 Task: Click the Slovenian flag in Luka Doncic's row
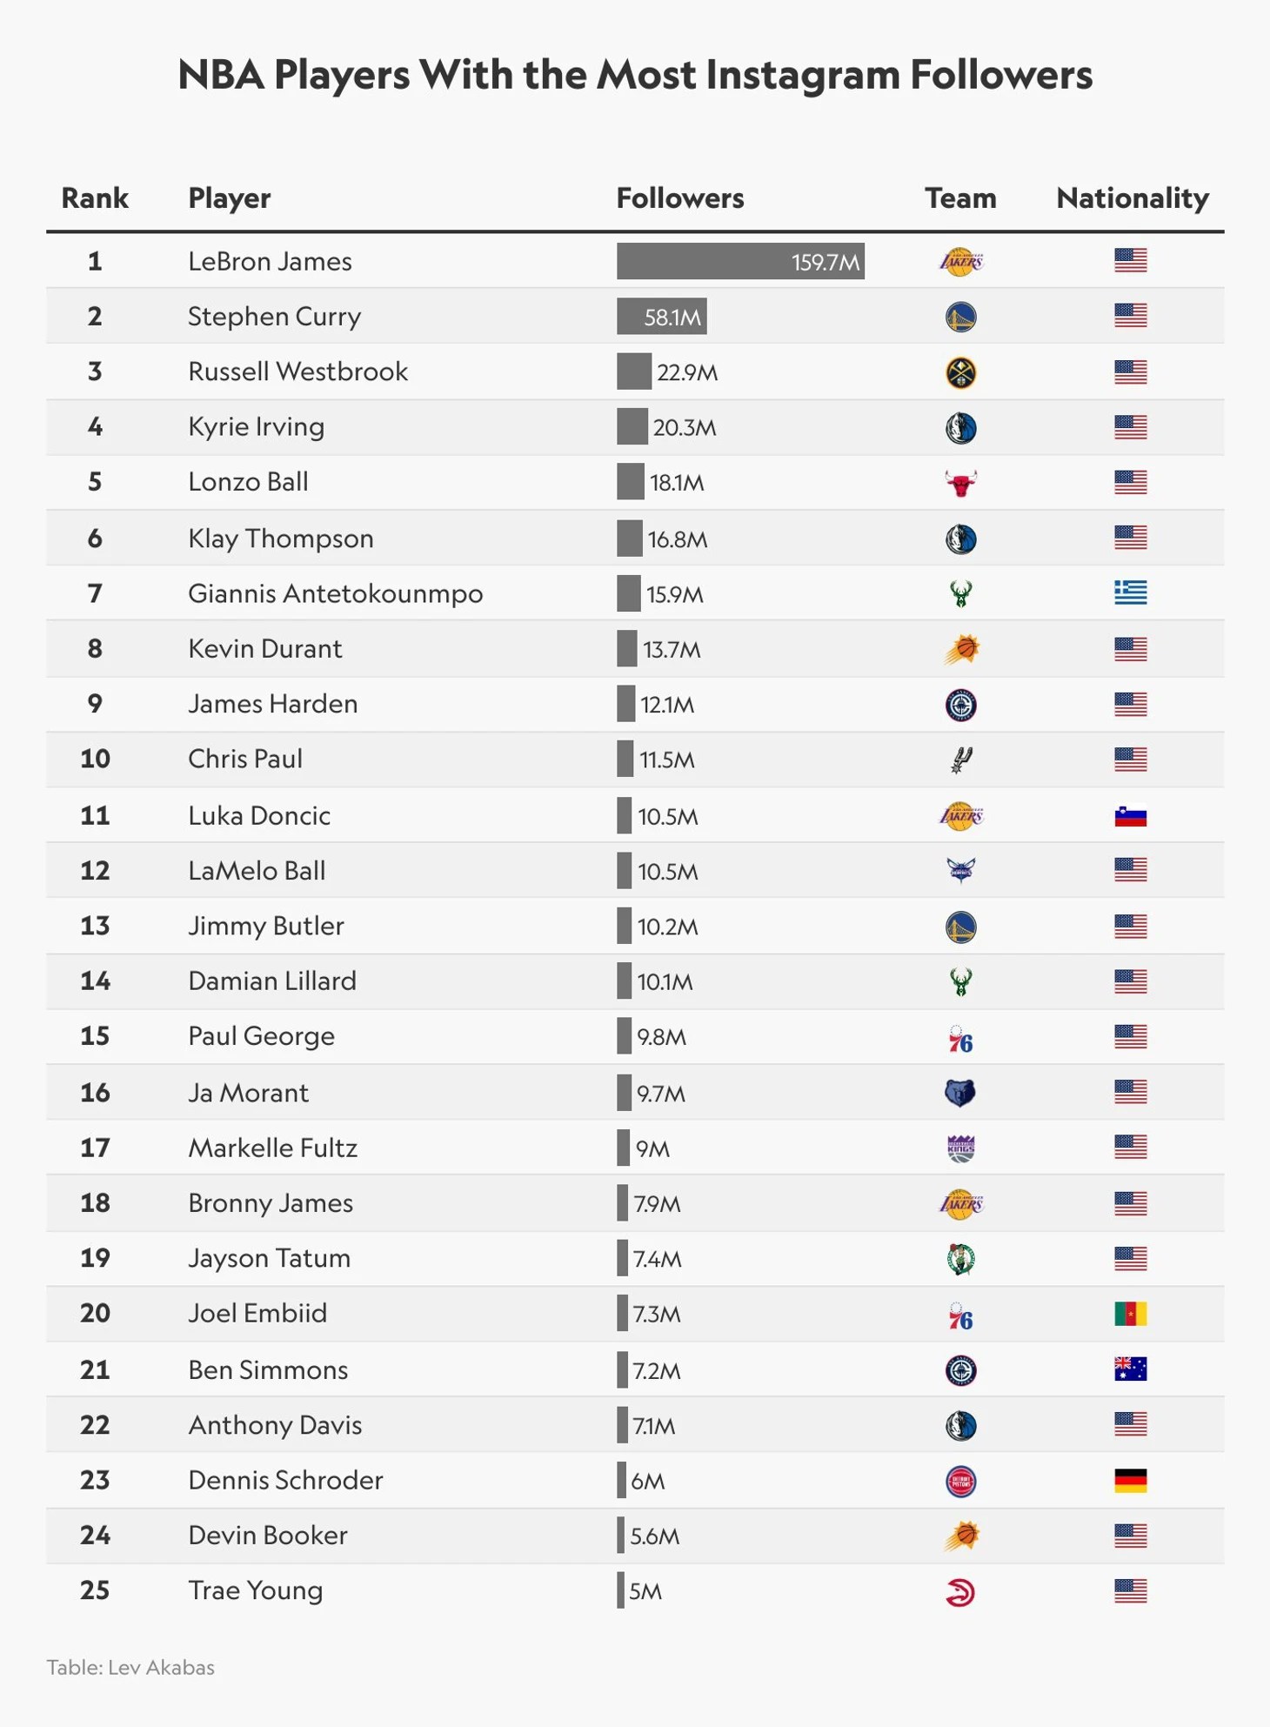click(x=1130, y=816)
